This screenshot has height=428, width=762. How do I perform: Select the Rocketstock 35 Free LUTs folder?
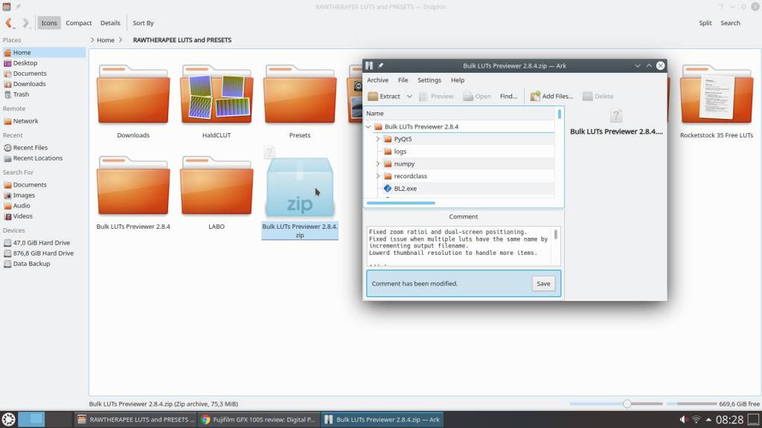(717, 101)
